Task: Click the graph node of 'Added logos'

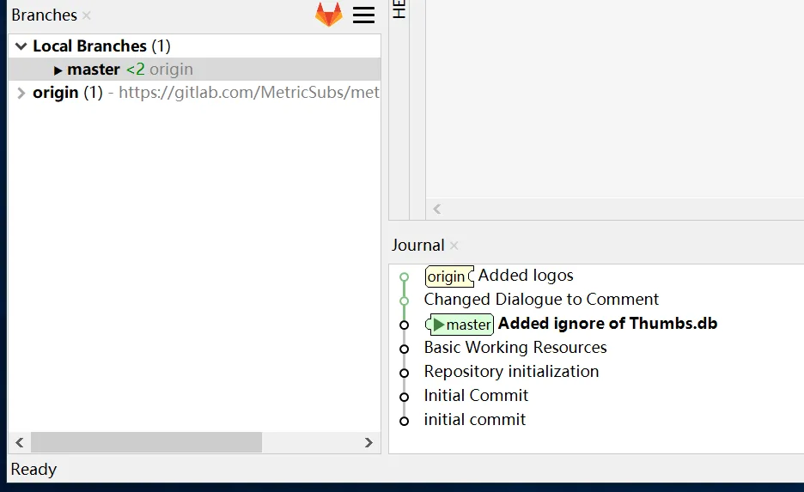Action: point(404,277)
